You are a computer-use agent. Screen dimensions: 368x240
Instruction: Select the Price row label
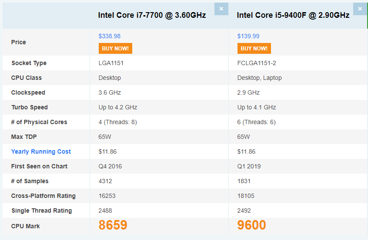pyautogui.click(x=19, y=42)
